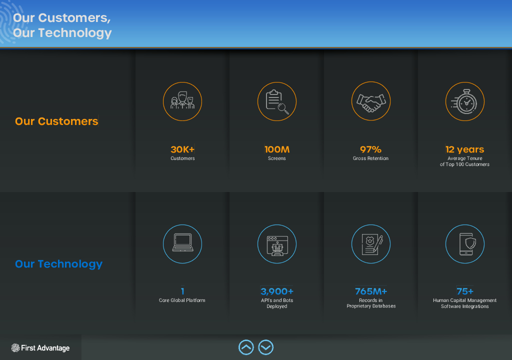Click the 97% Gross Retention figure

[371, 149]
